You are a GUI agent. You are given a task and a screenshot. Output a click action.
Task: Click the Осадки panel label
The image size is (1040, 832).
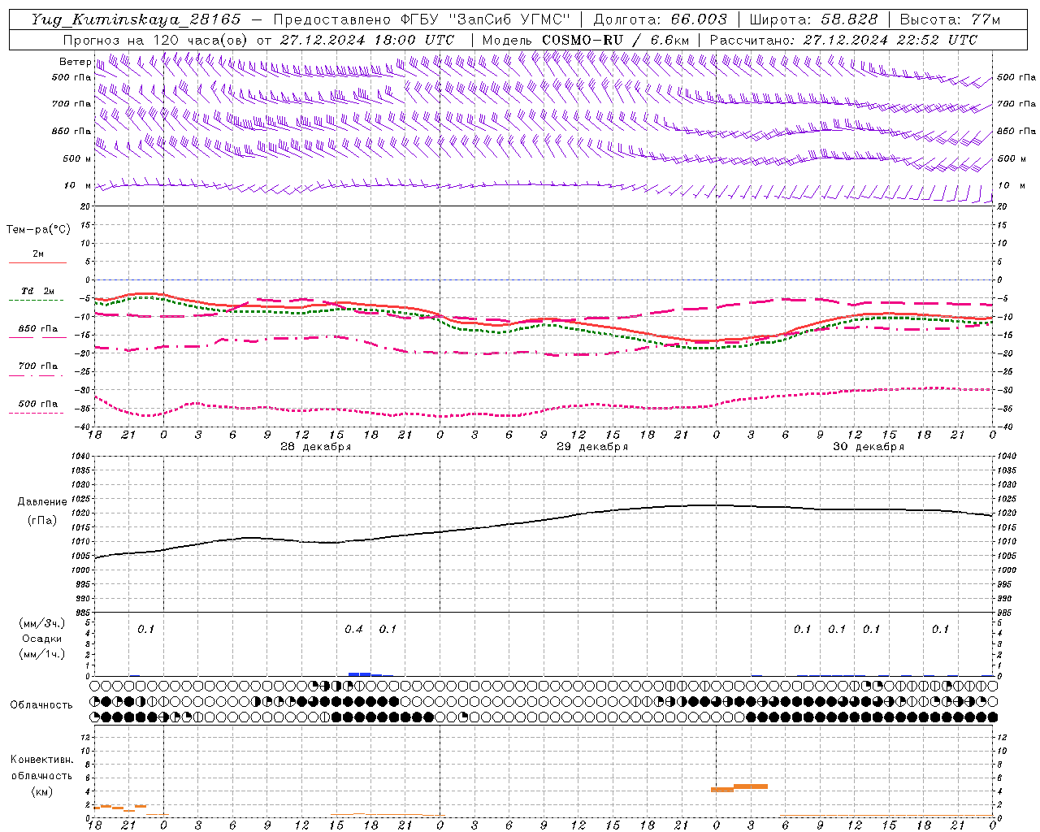41,639
